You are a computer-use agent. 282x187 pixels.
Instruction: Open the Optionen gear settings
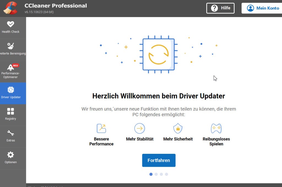pyautogui.click(x=13, y=158)
